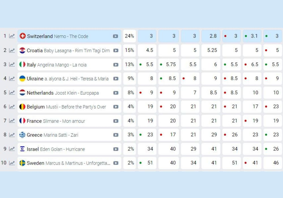
Task: Open the trend chart icon for Switzerland
Action: tap(12, 36)
